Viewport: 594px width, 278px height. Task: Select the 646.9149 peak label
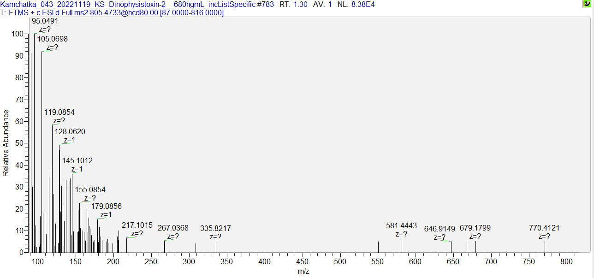440,229
